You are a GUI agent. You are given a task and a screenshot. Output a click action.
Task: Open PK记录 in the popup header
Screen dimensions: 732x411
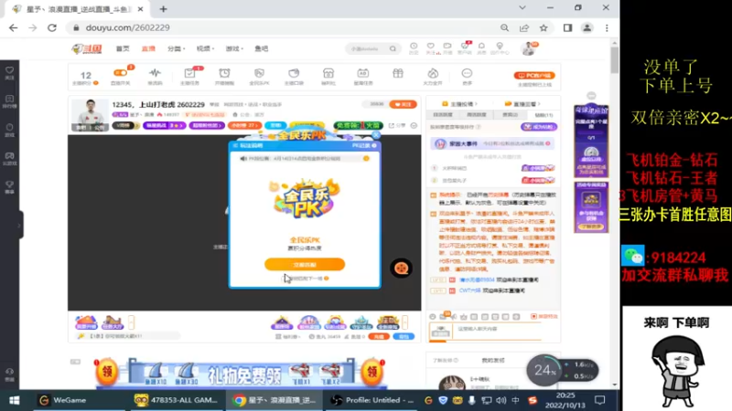(x=363, y=145)
